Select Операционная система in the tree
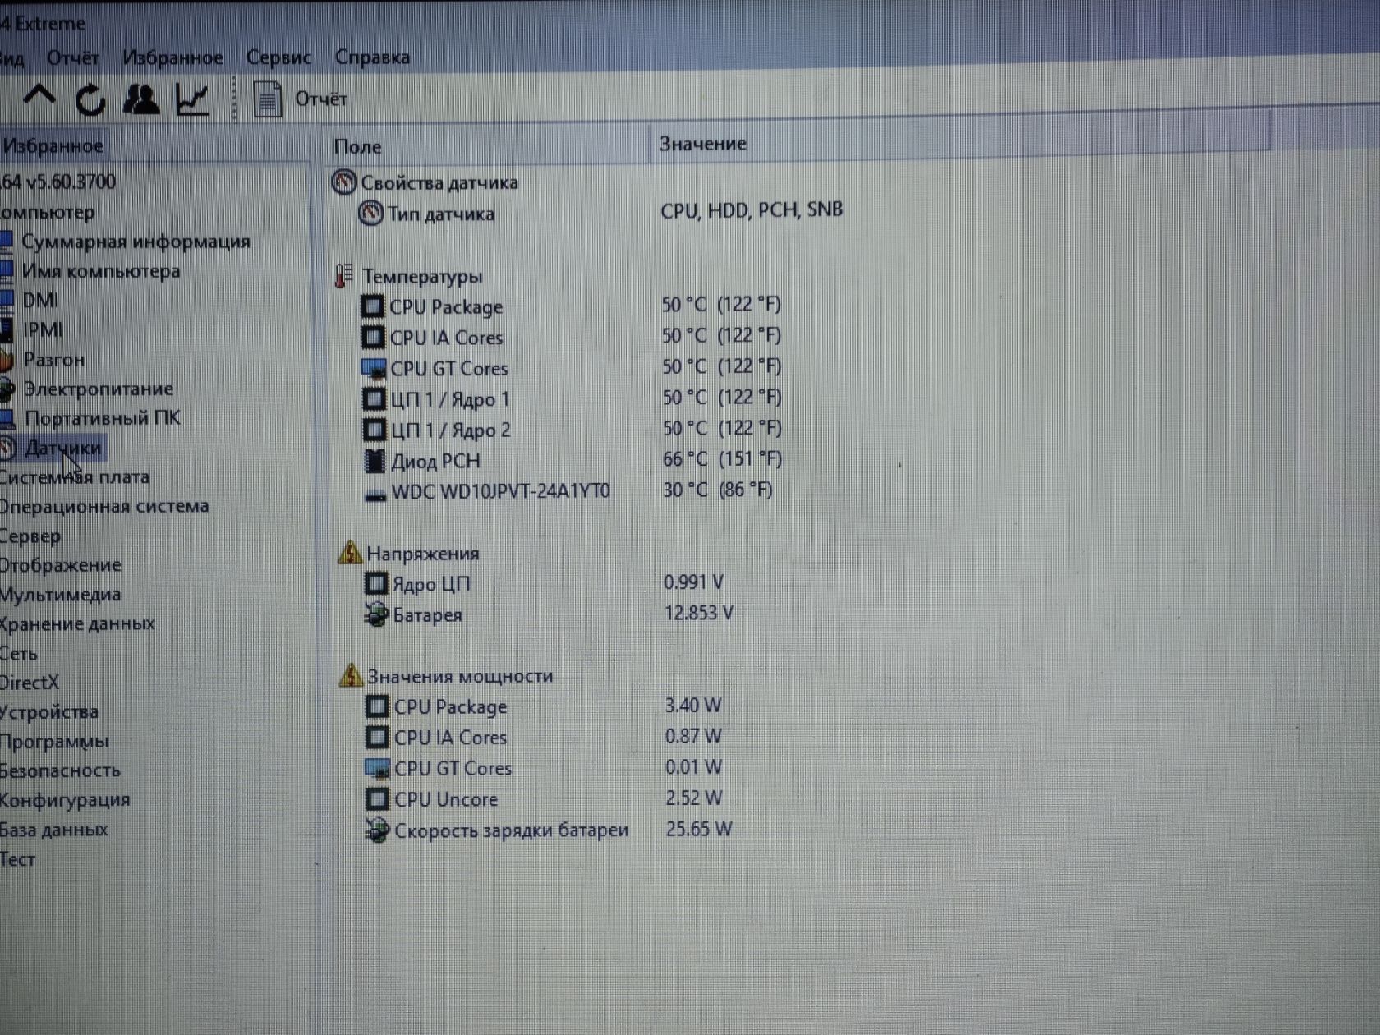This screenshot has height=1035, width=1380. [x=104, y=506]
